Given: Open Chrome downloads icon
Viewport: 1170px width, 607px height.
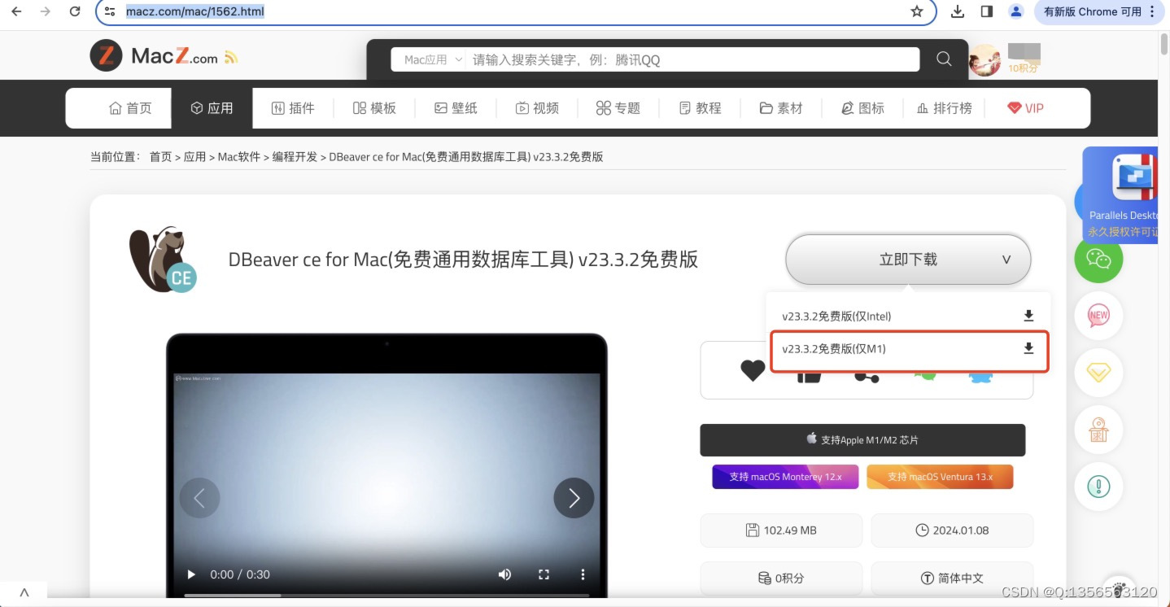Looking at the screenshot, I should point(958,11).
